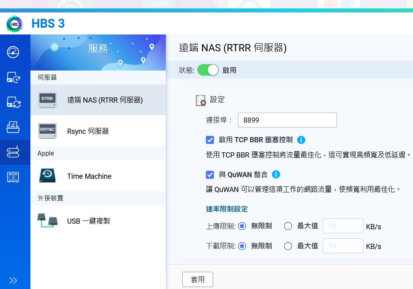
Task: Select 無限制 for download limit (下載限制)
Action: coord(242,246)
